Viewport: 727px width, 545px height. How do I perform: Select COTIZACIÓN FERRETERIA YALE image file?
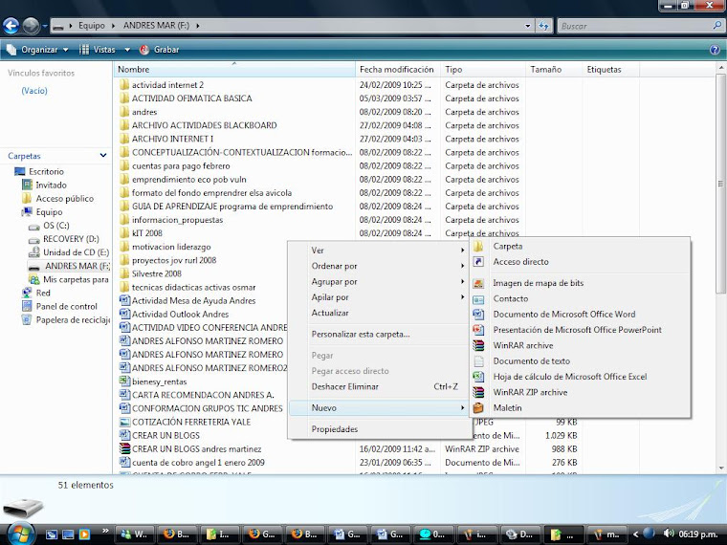click(x=185, y=422)
